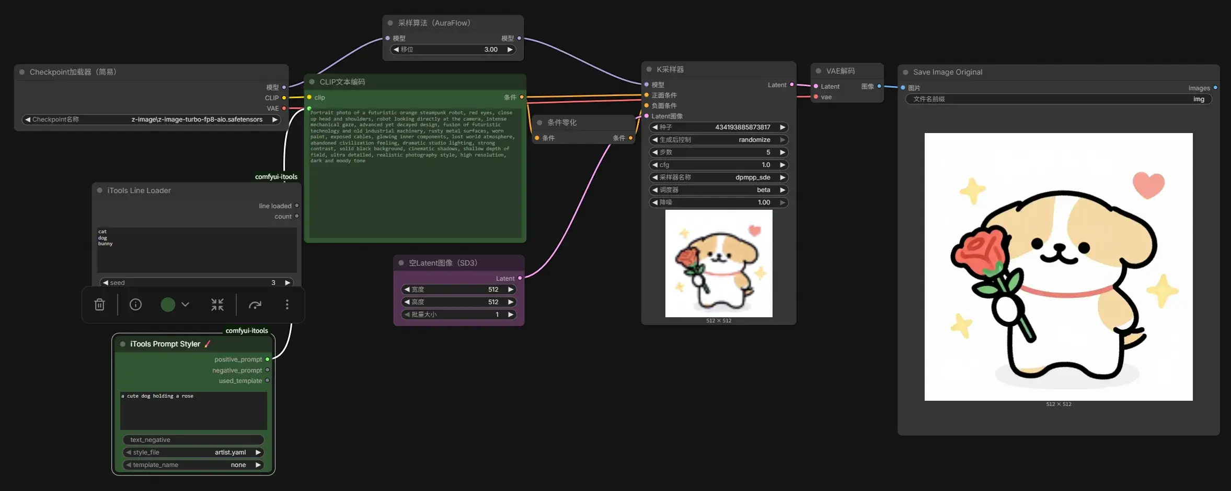
Task: Open style_file artist.yaml dropdown
Action: click(193, 452)
